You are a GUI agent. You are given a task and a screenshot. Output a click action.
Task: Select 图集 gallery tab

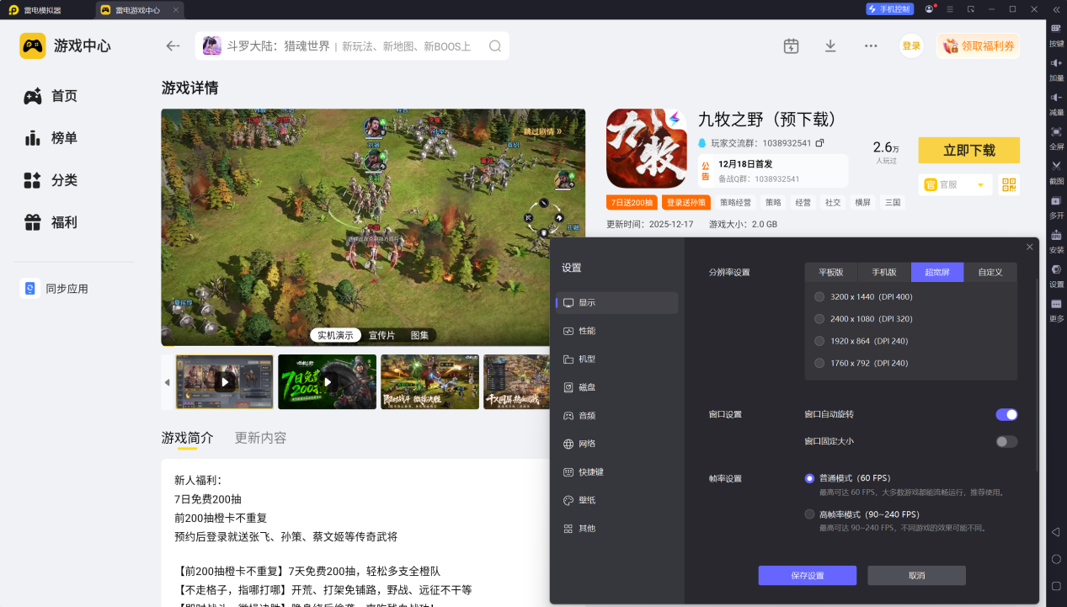(419, 335)
